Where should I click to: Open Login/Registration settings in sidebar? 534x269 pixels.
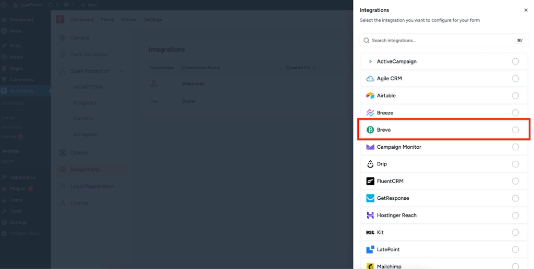pyautogui.click(x=92, y=186)
